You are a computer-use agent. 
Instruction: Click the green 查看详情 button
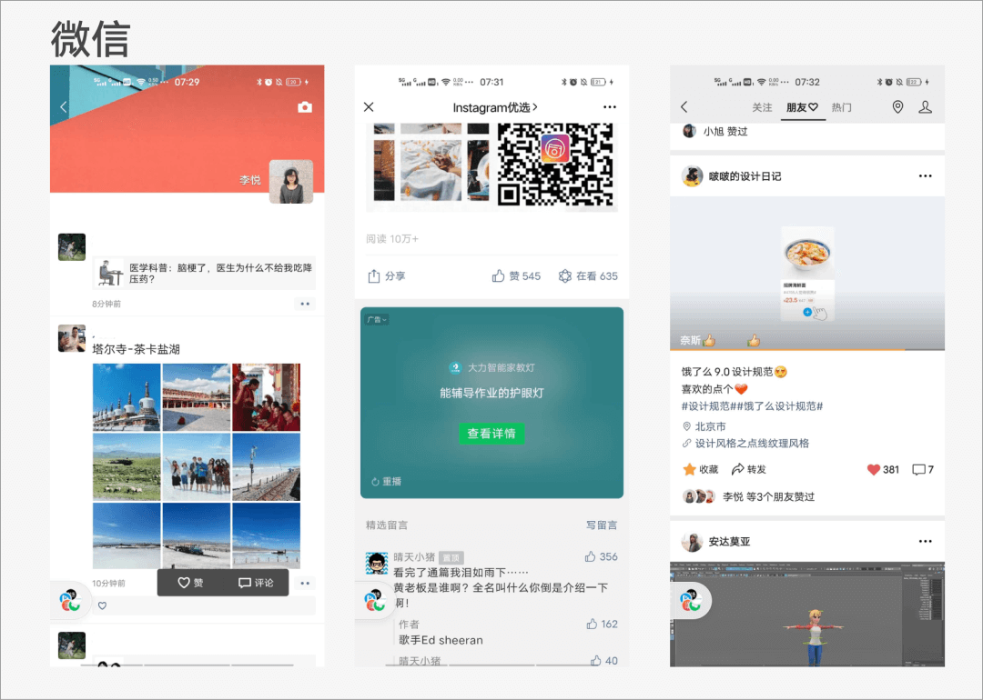pos(491,434)
